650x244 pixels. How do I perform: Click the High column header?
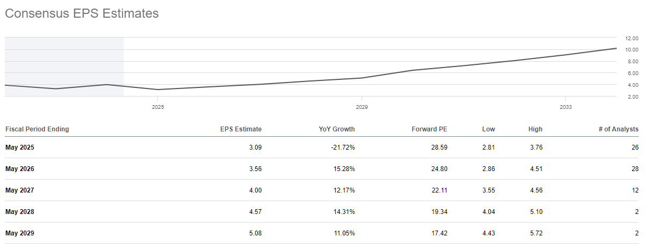point(536,129)
